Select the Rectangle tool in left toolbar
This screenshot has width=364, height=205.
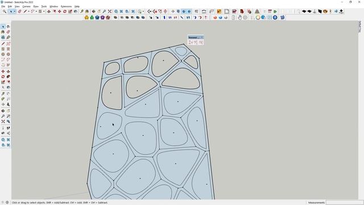3,49
